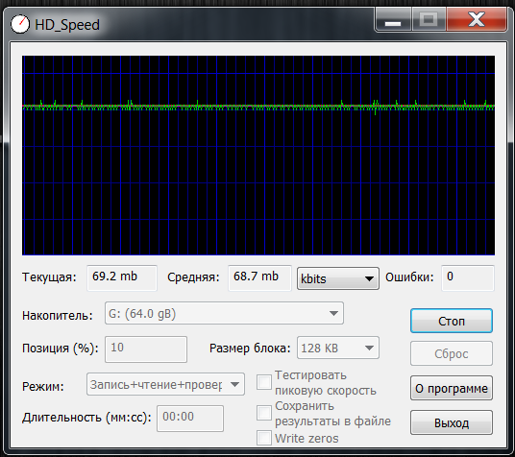Expand the Режим mode dropdown
Viewport: 515px width, 457px height.
pos(165,384)
